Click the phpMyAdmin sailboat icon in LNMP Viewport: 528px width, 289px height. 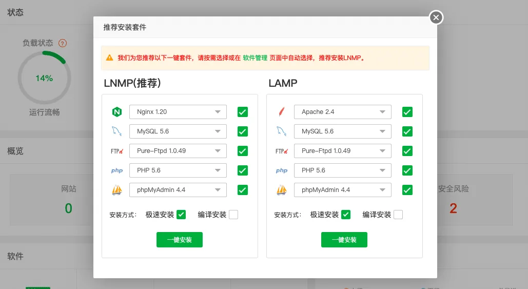coord(117,190)
